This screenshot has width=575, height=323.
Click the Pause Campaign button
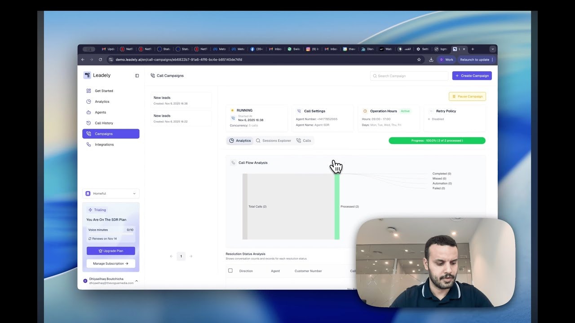(x=467, y=96)
